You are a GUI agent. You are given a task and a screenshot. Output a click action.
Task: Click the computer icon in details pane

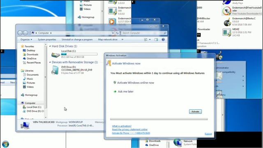pos(25,125)
